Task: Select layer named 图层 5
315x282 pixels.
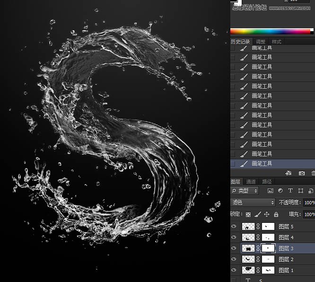Action: [286, 227]
